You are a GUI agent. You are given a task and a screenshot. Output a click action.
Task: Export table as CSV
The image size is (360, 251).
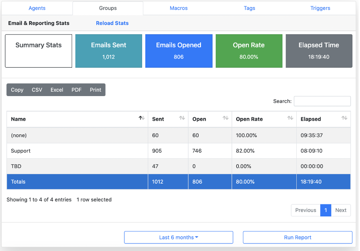tap(37, 90)
